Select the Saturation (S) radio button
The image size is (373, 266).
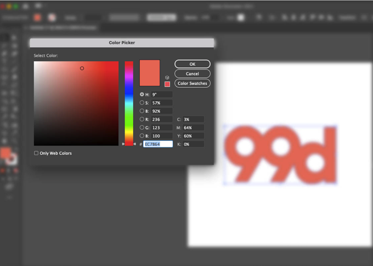(142, 103)
